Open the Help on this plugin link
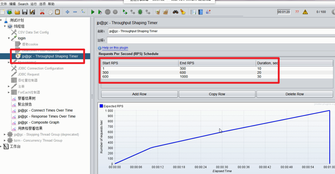 pos(115,48)
